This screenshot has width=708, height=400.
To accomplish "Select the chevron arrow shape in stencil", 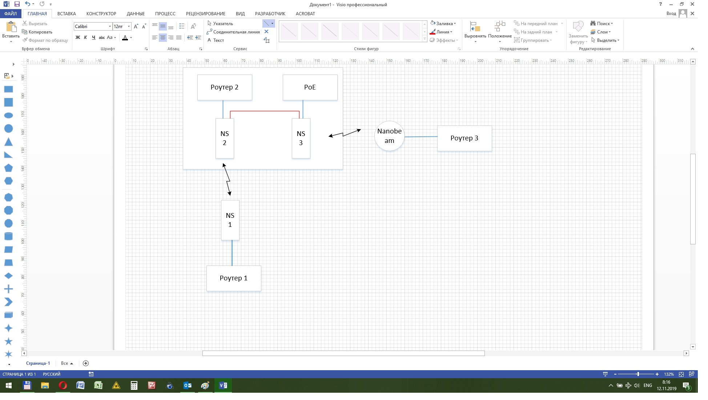I will [8, 302].
